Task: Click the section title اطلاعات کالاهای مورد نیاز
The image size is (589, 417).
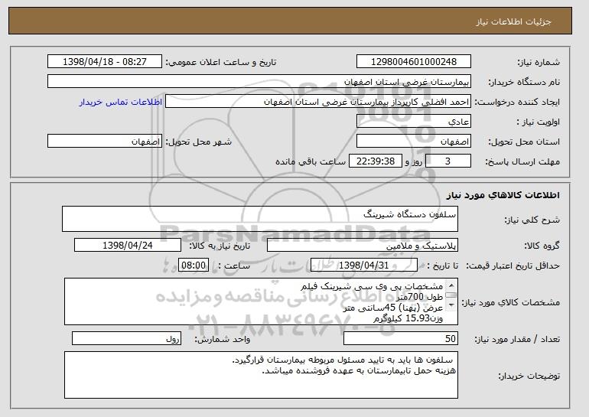Action: [503, 195]
